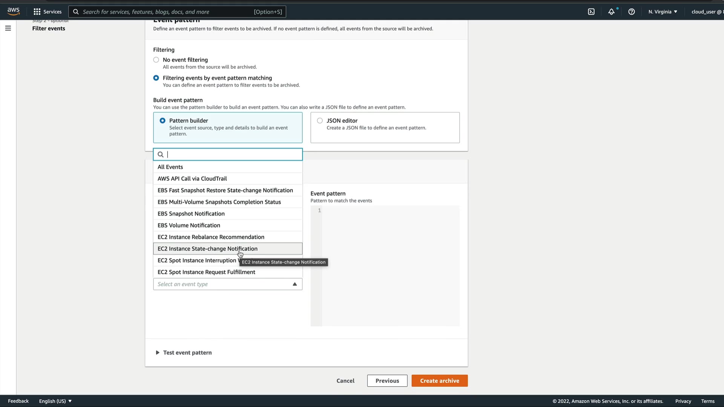Viewport: 724px width, 407px height.
Task: Click the Previous button
Action: (387, 381)
